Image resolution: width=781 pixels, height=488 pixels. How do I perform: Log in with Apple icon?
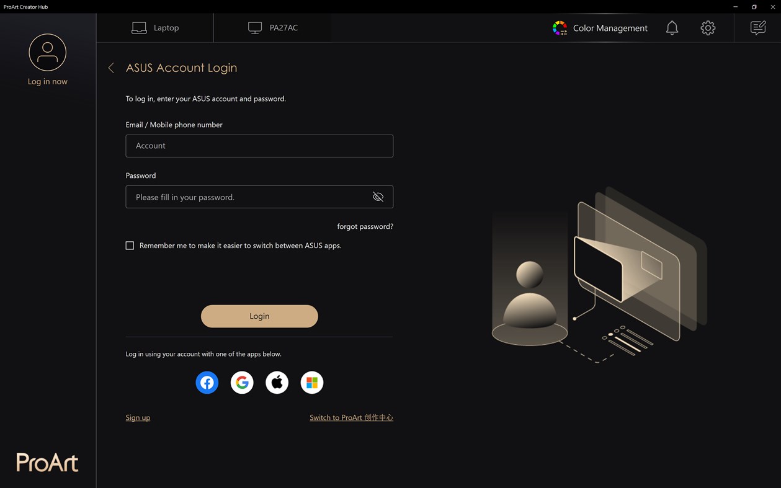click(x=277, y=383)
